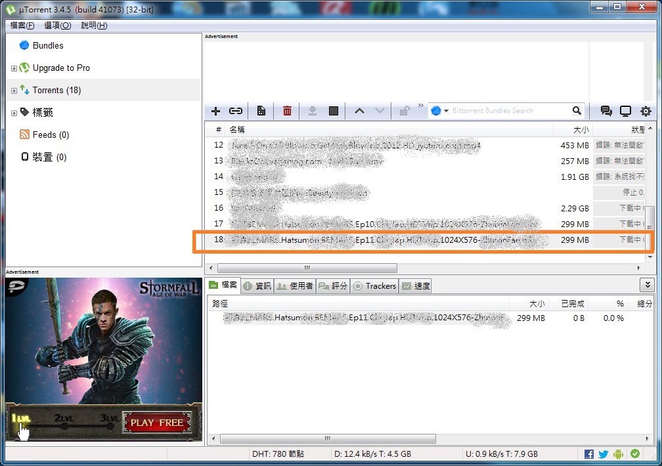Sort torrents by 名稱 column header
Viewport: 662px width, 466px height.
(x=237, y=129)
